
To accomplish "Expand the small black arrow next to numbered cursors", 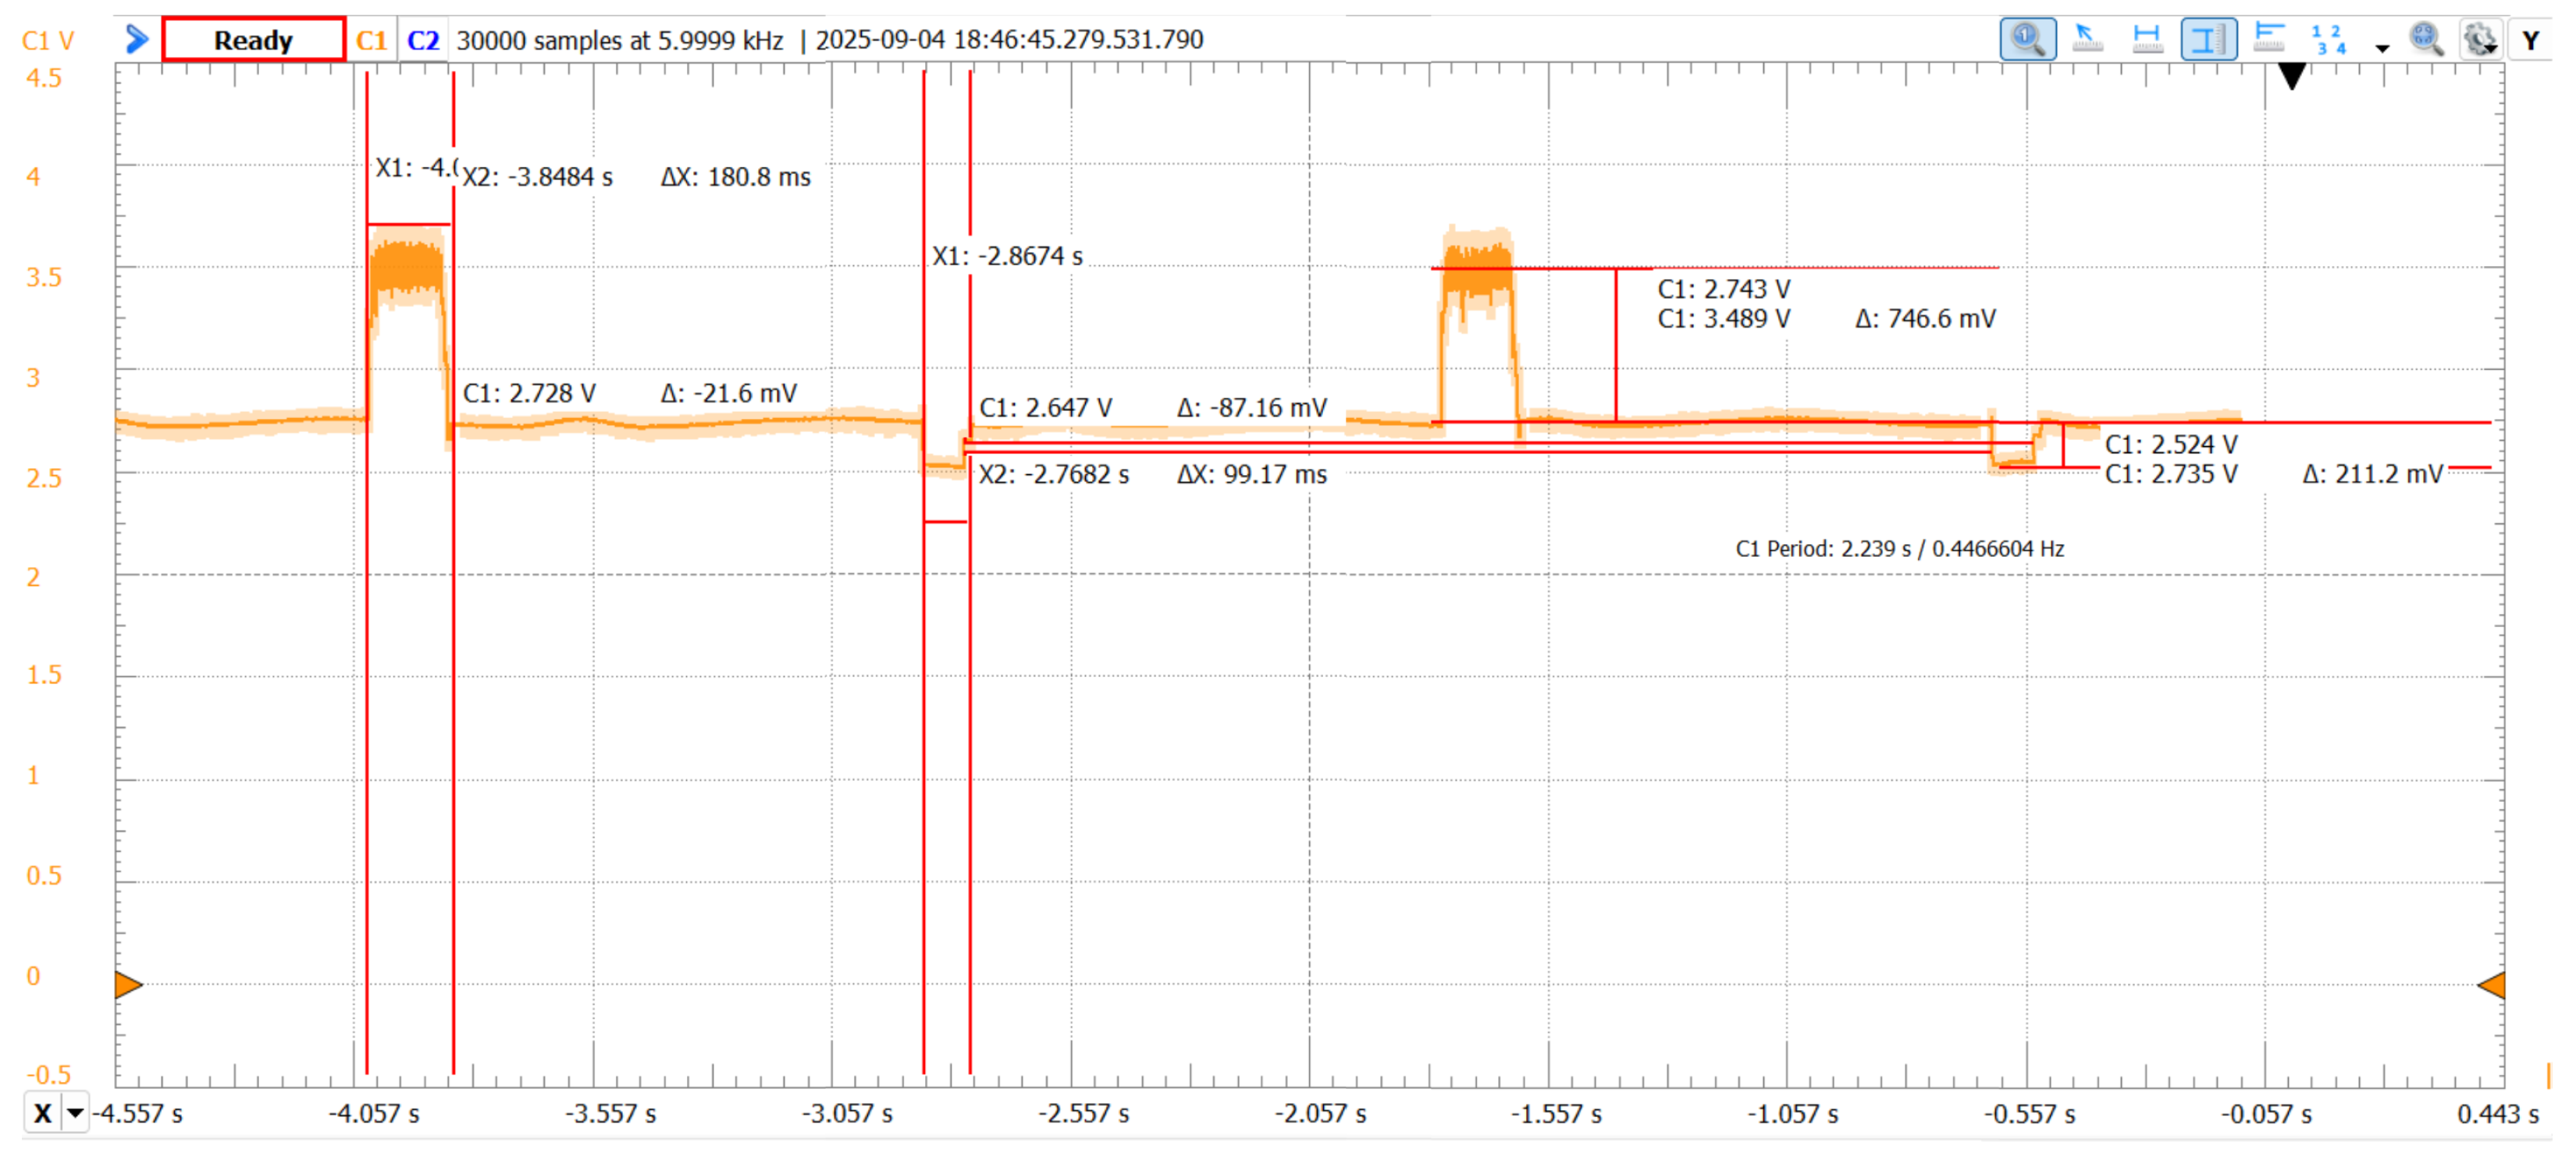I will pyautogui.click(x=2382, y=48).
